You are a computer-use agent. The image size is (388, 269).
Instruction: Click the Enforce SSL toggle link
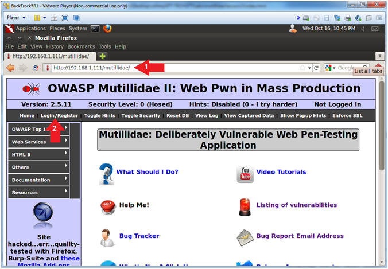(x=347, y=115)
